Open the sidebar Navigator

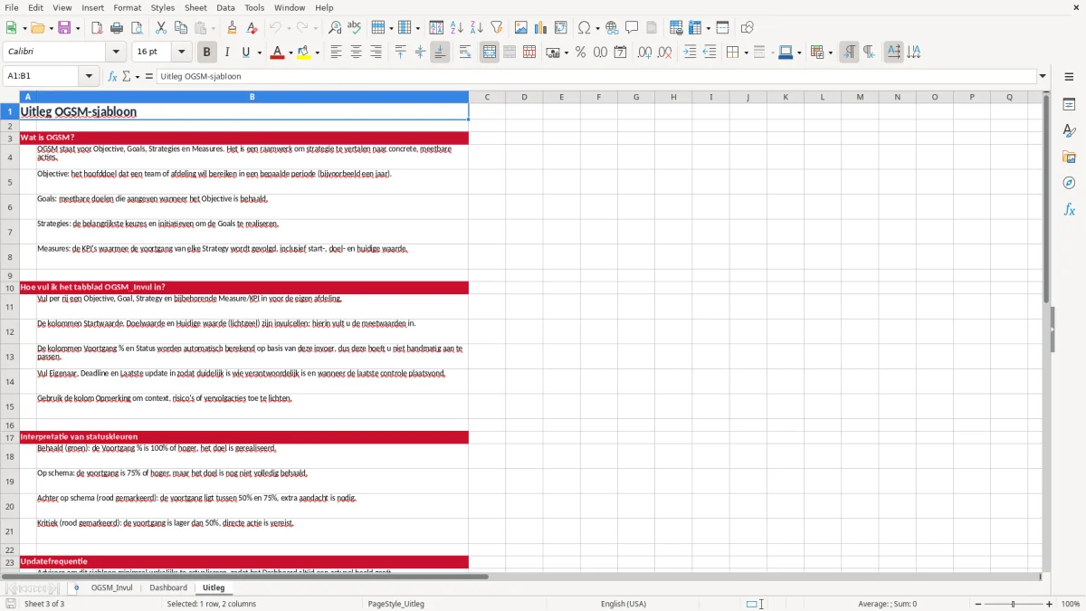1069,183
